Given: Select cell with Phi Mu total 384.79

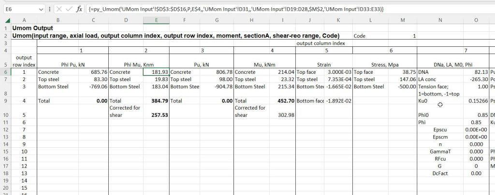Looking at the screenshot, I should pos(156,102).
